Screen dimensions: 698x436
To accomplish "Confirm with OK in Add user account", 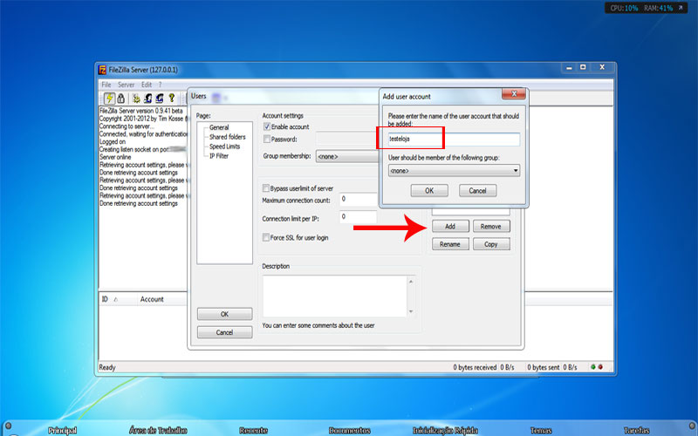I will tap(429, 190).
